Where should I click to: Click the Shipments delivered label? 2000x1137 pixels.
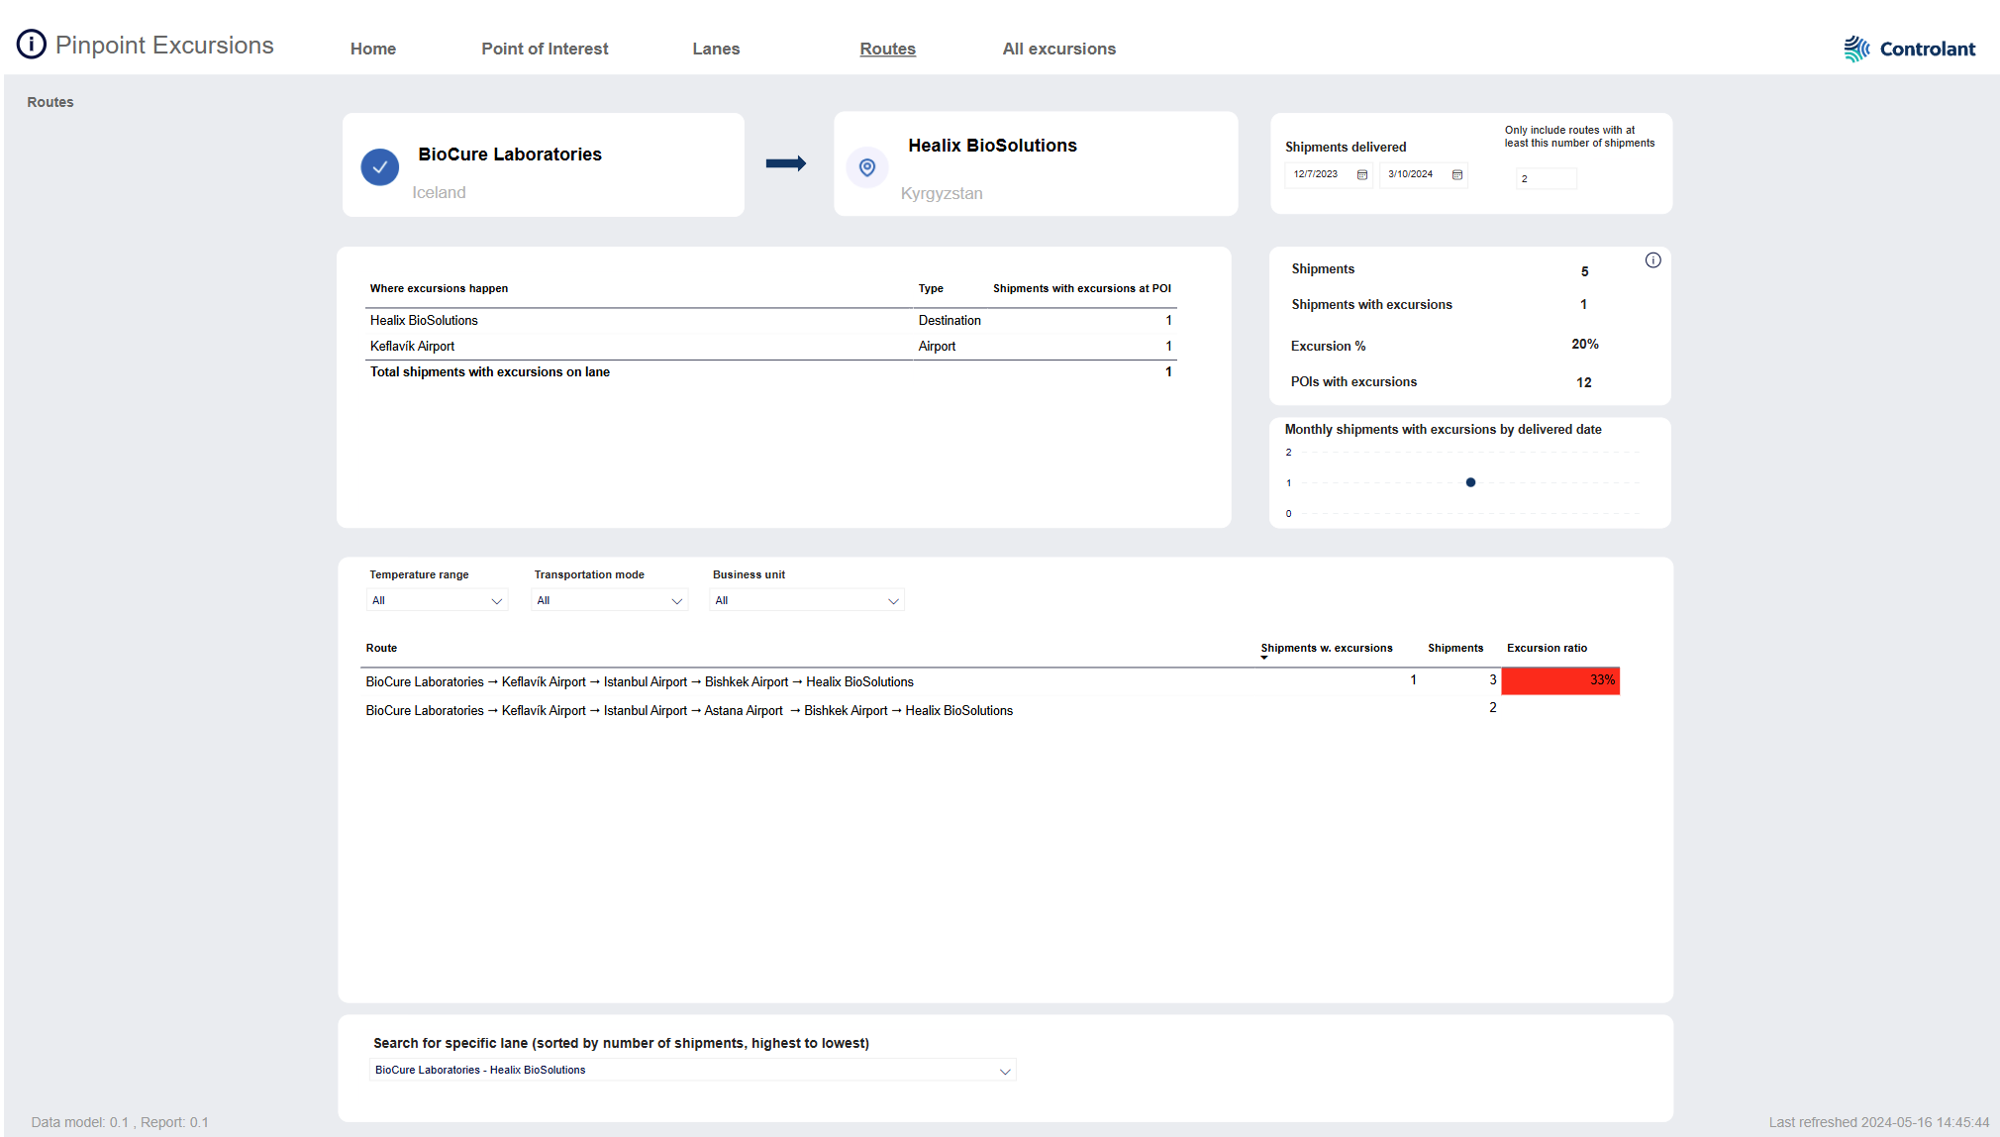pos(1346,147)
